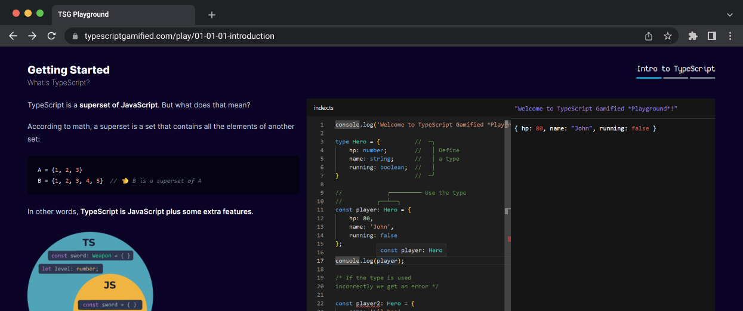Toggle the browser side panel
The image size is (743, 311).
[712, 36]
